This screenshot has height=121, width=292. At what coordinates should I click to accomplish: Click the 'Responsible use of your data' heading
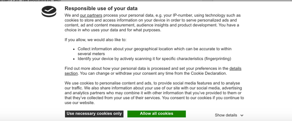(101, 8)
